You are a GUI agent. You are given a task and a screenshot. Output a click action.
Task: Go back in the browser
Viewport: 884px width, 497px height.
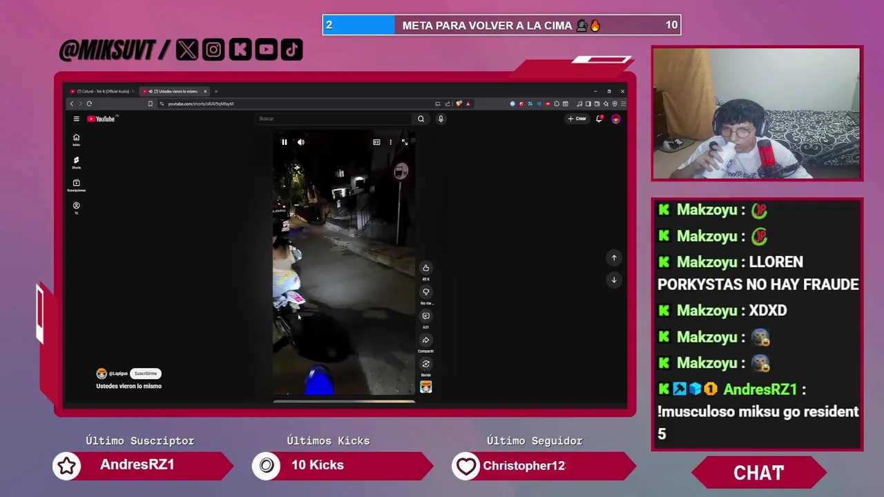(71, 104)
